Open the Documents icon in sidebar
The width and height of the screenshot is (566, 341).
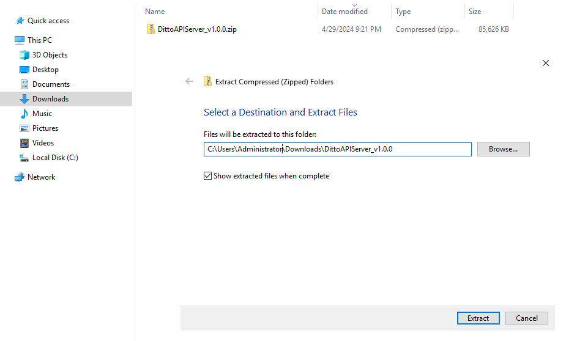(24, 84)
